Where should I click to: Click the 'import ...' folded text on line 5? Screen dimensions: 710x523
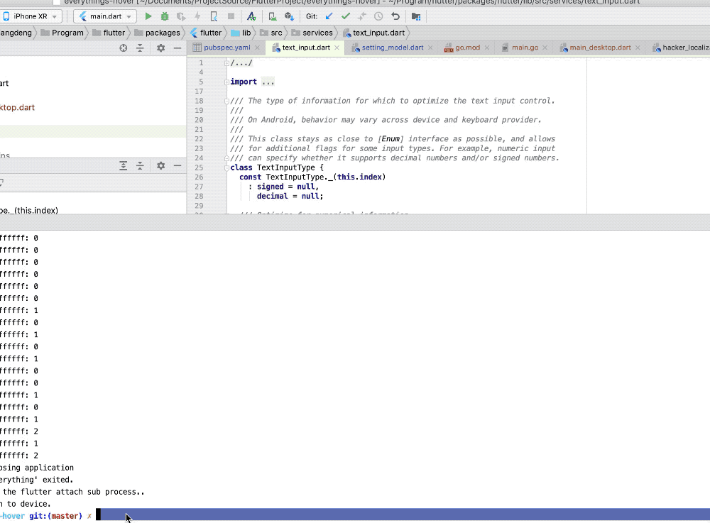tap(252, 82)
